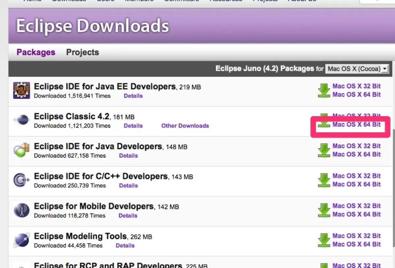Open Eclipse IDE for Java Developers title link
The image size is (395, 268).
98,147
